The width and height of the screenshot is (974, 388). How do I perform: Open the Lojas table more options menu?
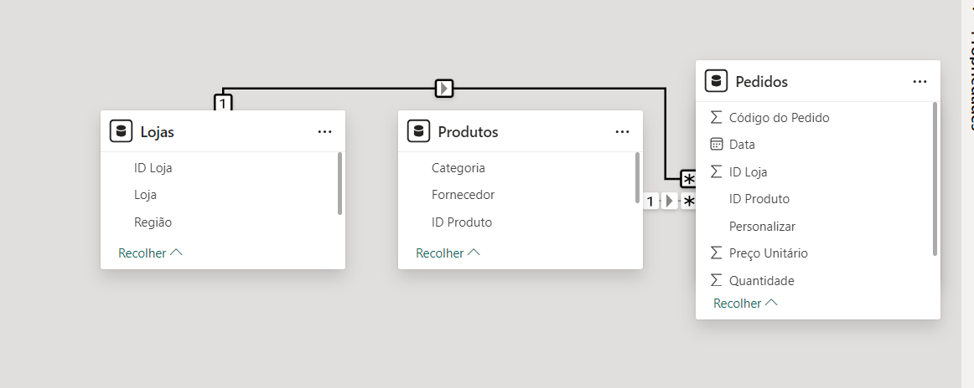click(x=325, y=132)
